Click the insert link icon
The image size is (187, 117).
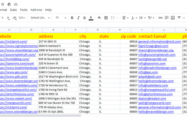pos(160,18)
